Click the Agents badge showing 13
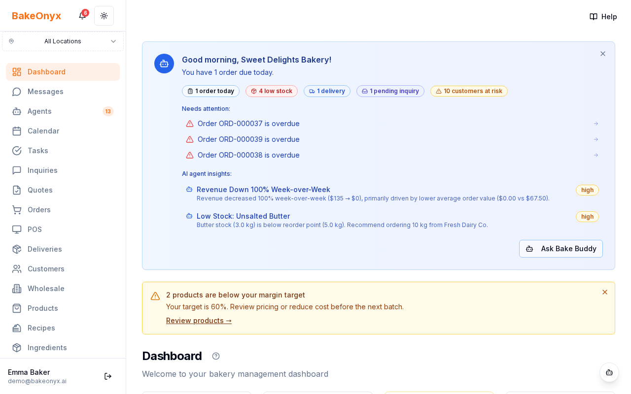 (108, 111)
